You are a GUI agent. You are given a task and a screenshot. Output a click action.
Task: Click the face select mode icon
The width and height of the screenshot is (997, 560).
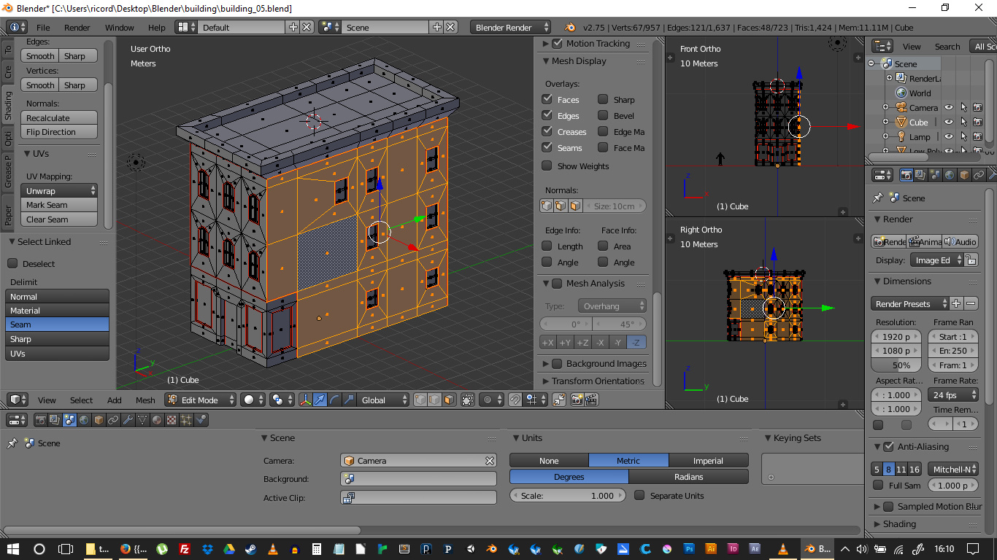449,400
